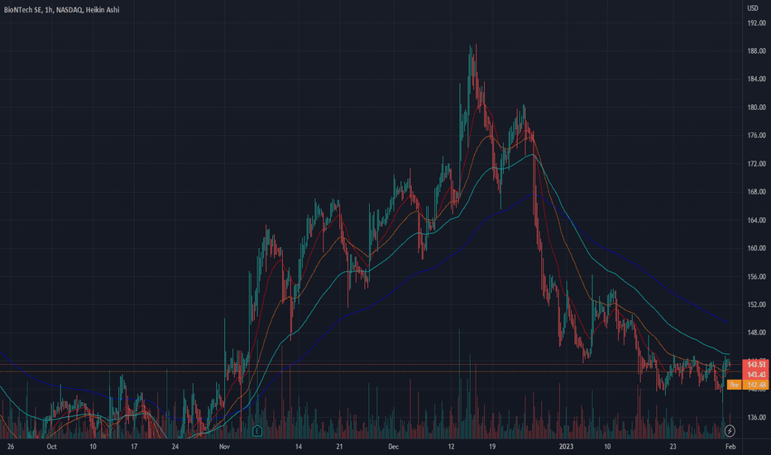The width and height of the screenshot is (771, 455).
Task: Click the '19' date on time axis
Action: 492,447
